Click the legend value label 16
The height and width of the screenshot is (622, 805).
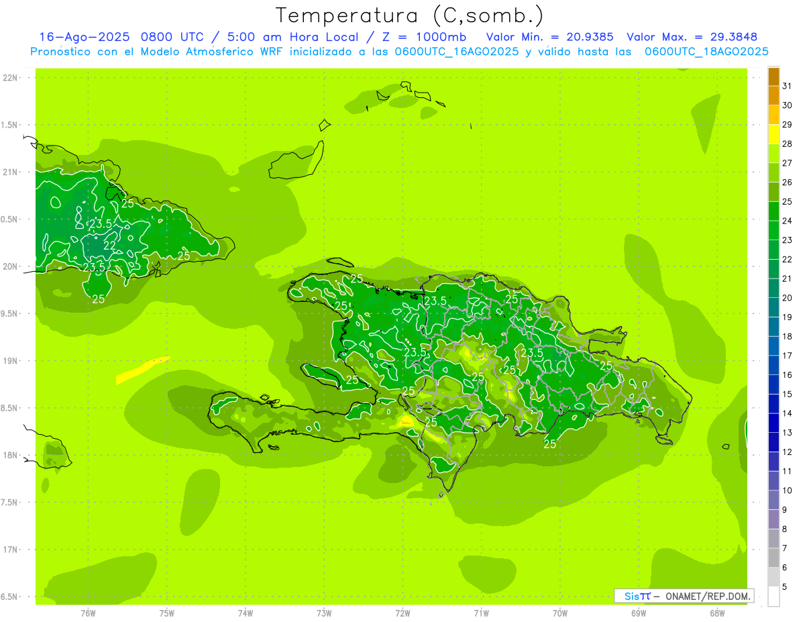[787, 375]
